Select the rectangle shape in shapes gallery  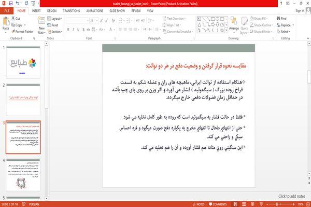coord(213,19)
